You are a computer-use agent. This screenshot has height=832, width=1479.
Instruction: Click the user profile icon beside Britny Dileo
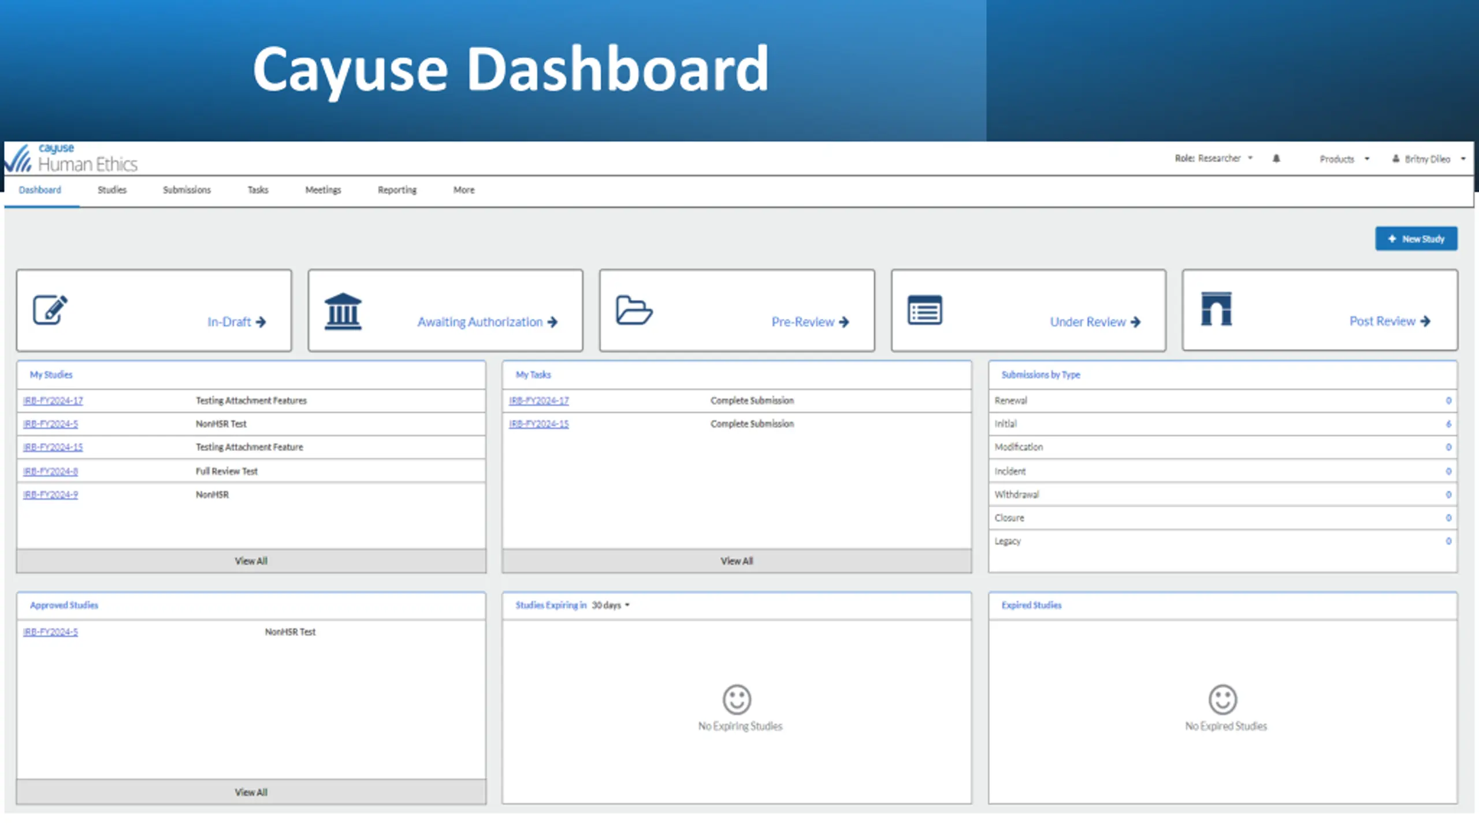1396,158
